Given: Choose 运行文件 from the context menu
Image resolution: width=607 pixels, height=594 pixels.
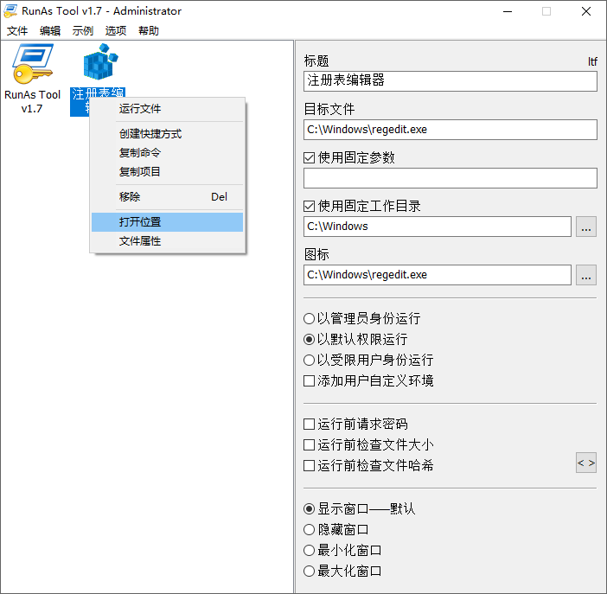Looking at the screenshot, I should point(167,109).
